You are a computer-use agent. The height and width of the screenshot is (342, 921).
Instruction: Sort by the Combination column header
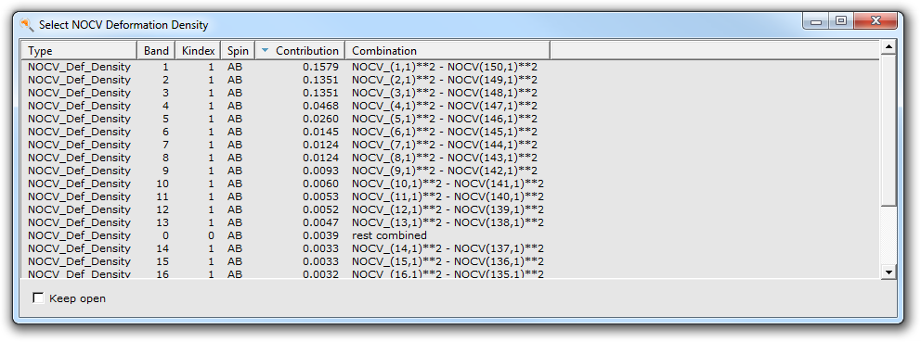[448, 50]
